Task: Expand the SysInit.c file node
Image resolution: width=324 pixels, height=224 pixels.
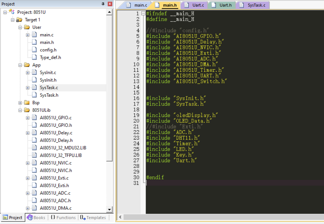Action: [28, 73]
